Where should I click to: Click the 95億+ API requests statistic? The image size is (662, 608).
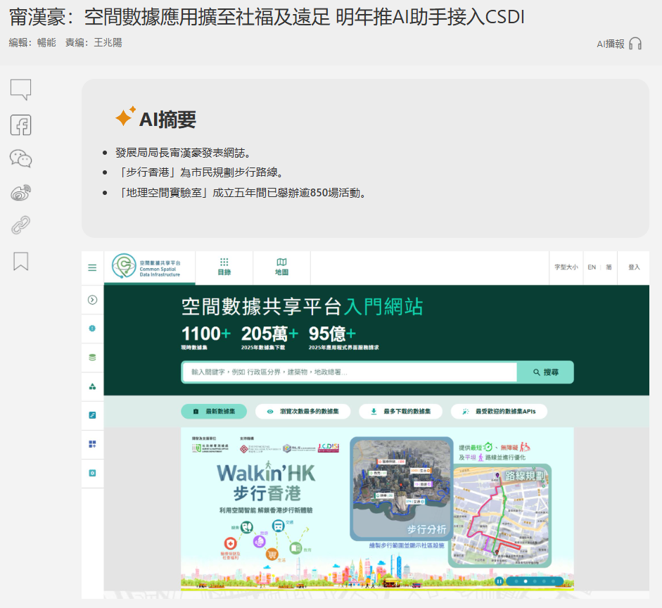pyautogui.click(x=343, y=337)
